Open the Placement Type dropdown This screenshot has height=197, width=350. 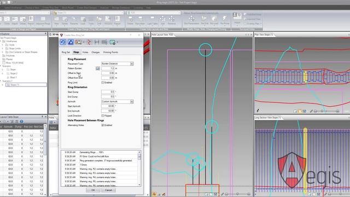132,63
